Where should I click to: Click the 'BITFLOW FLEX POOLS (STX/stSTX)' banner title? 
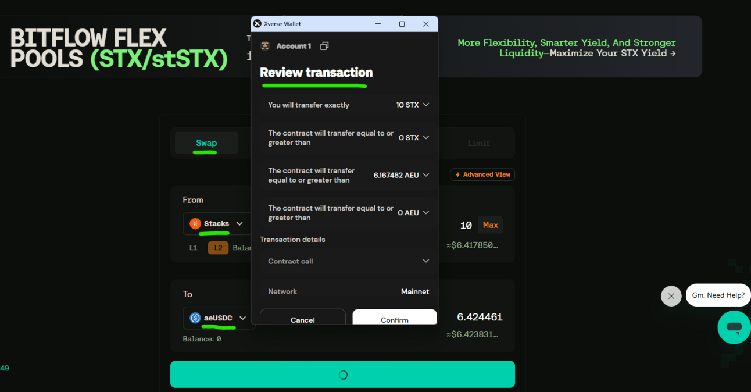coord(119,49)
